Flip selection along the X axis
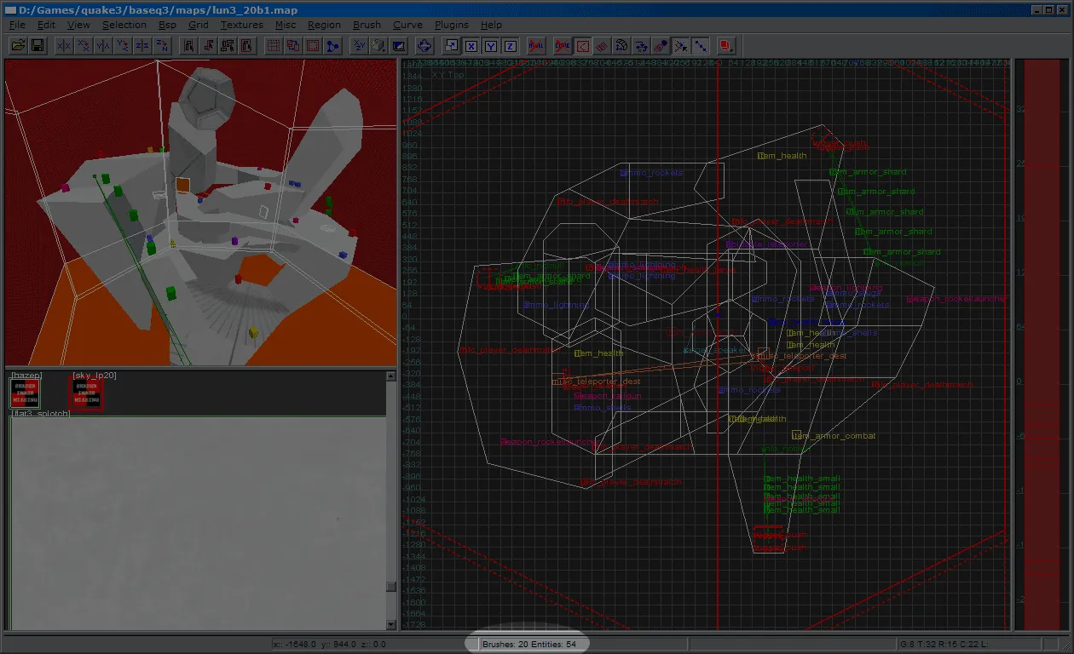Screen dimensions: 1074x654 tap(64, 45)
